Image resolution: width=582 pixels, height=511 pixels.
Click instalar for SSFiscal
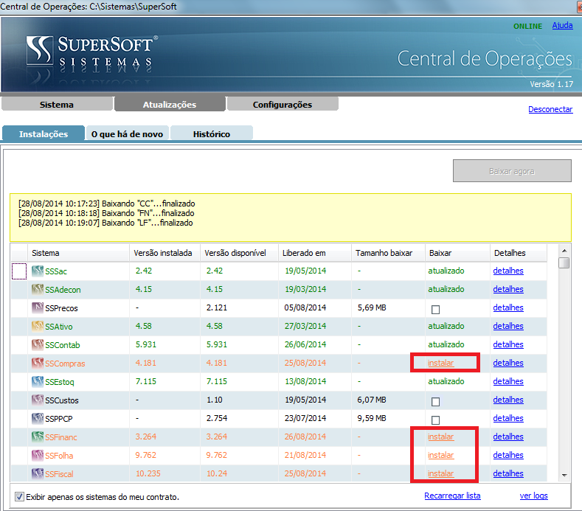(x=440, y=473)
